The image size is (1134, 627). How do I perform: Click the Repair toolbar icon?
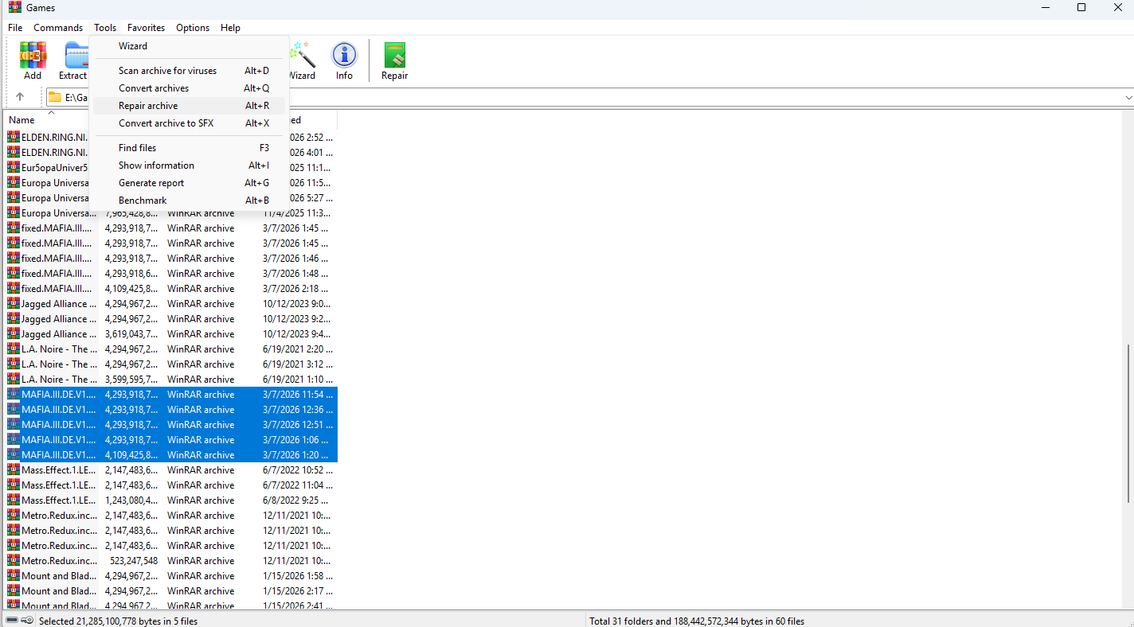point(394,56)
